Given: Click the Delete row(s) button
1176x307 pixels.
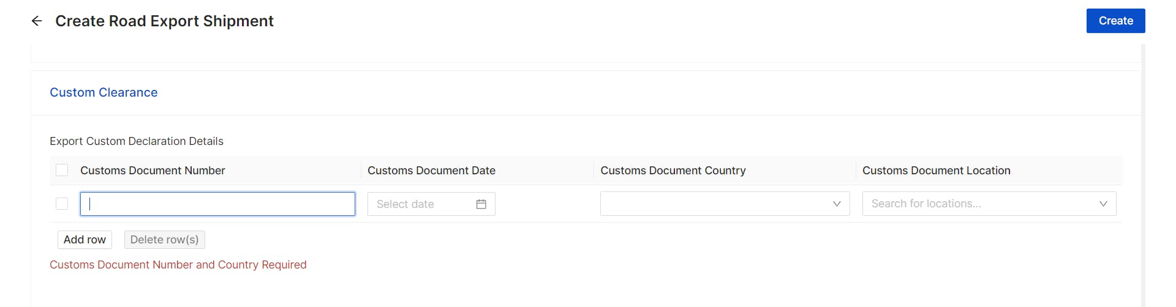Looking at the screenshot, I should [x=164, y=240].
